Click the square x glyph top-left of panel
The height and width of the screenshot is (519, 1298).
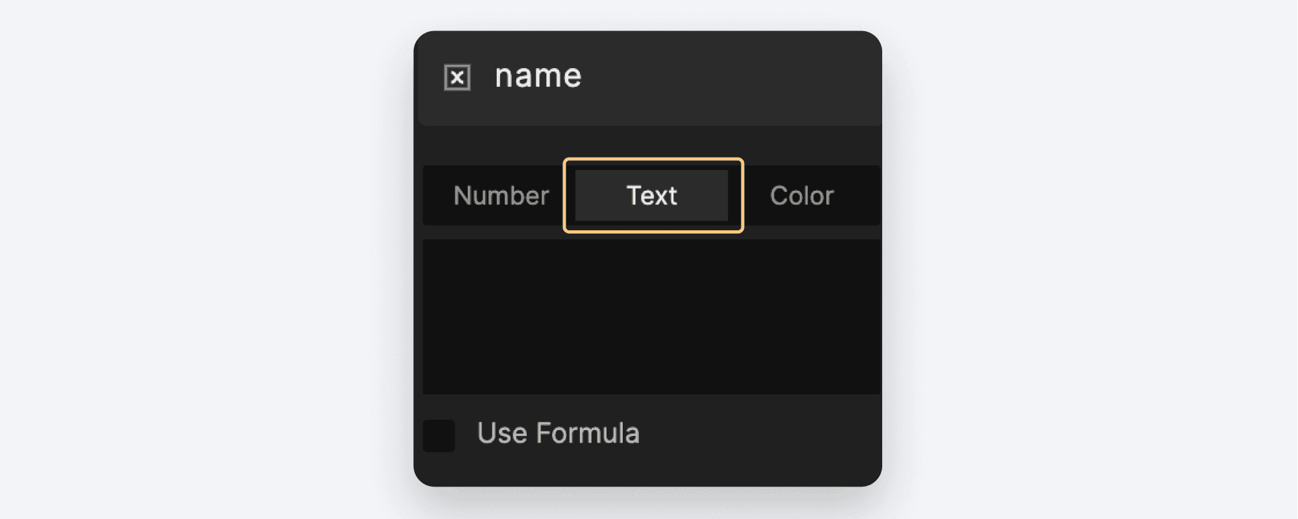click(456, 77)
